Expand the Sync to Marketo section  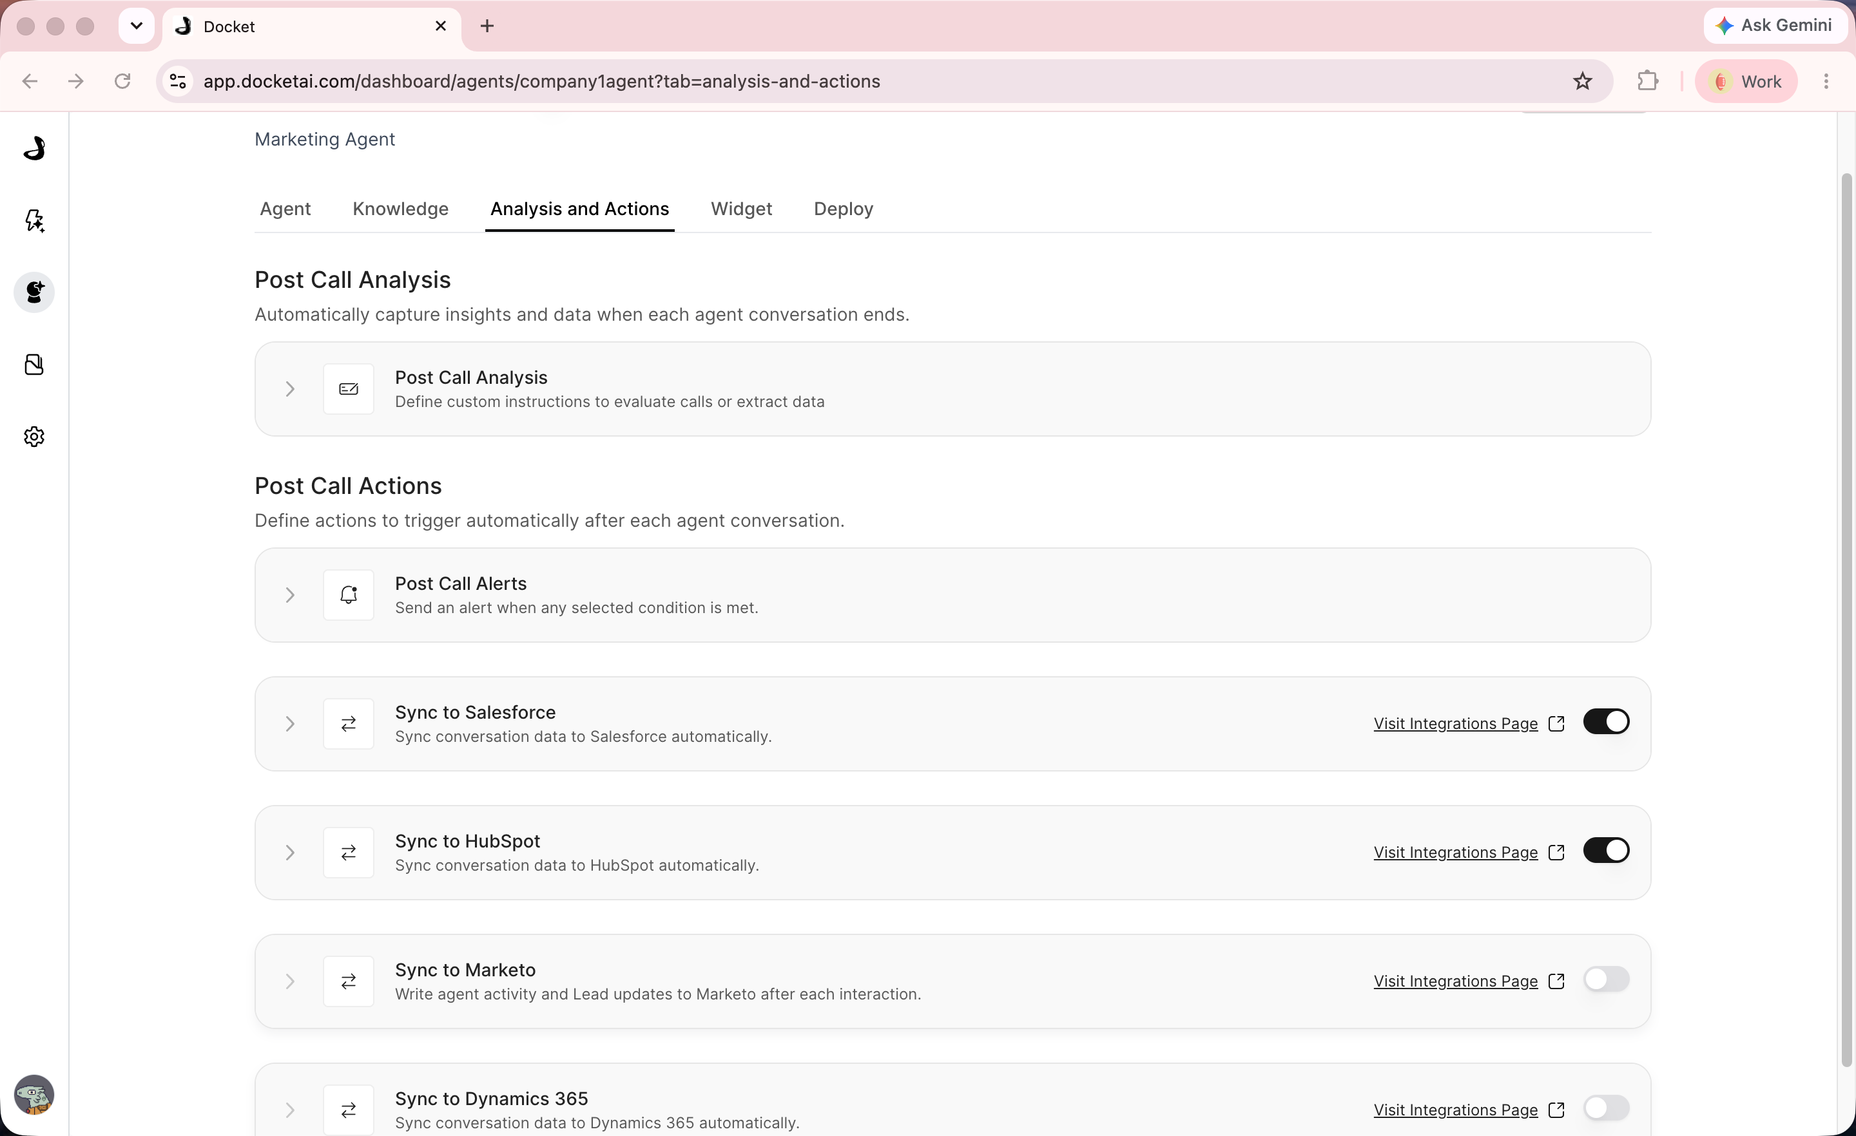point(290,981)
